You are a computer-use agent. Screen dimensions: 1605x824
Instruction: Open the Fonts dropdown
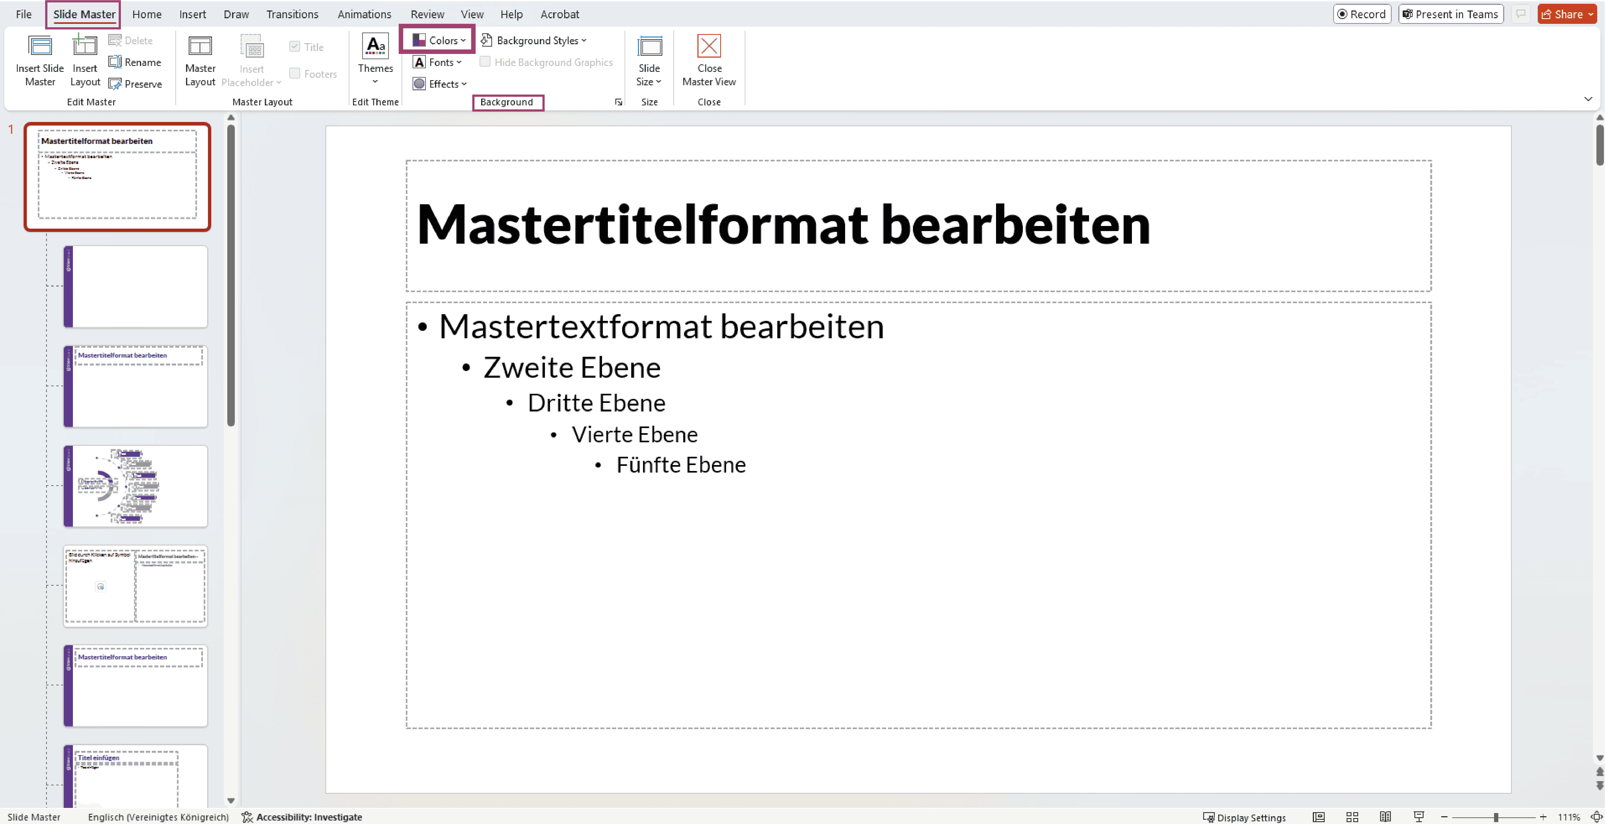437,62
